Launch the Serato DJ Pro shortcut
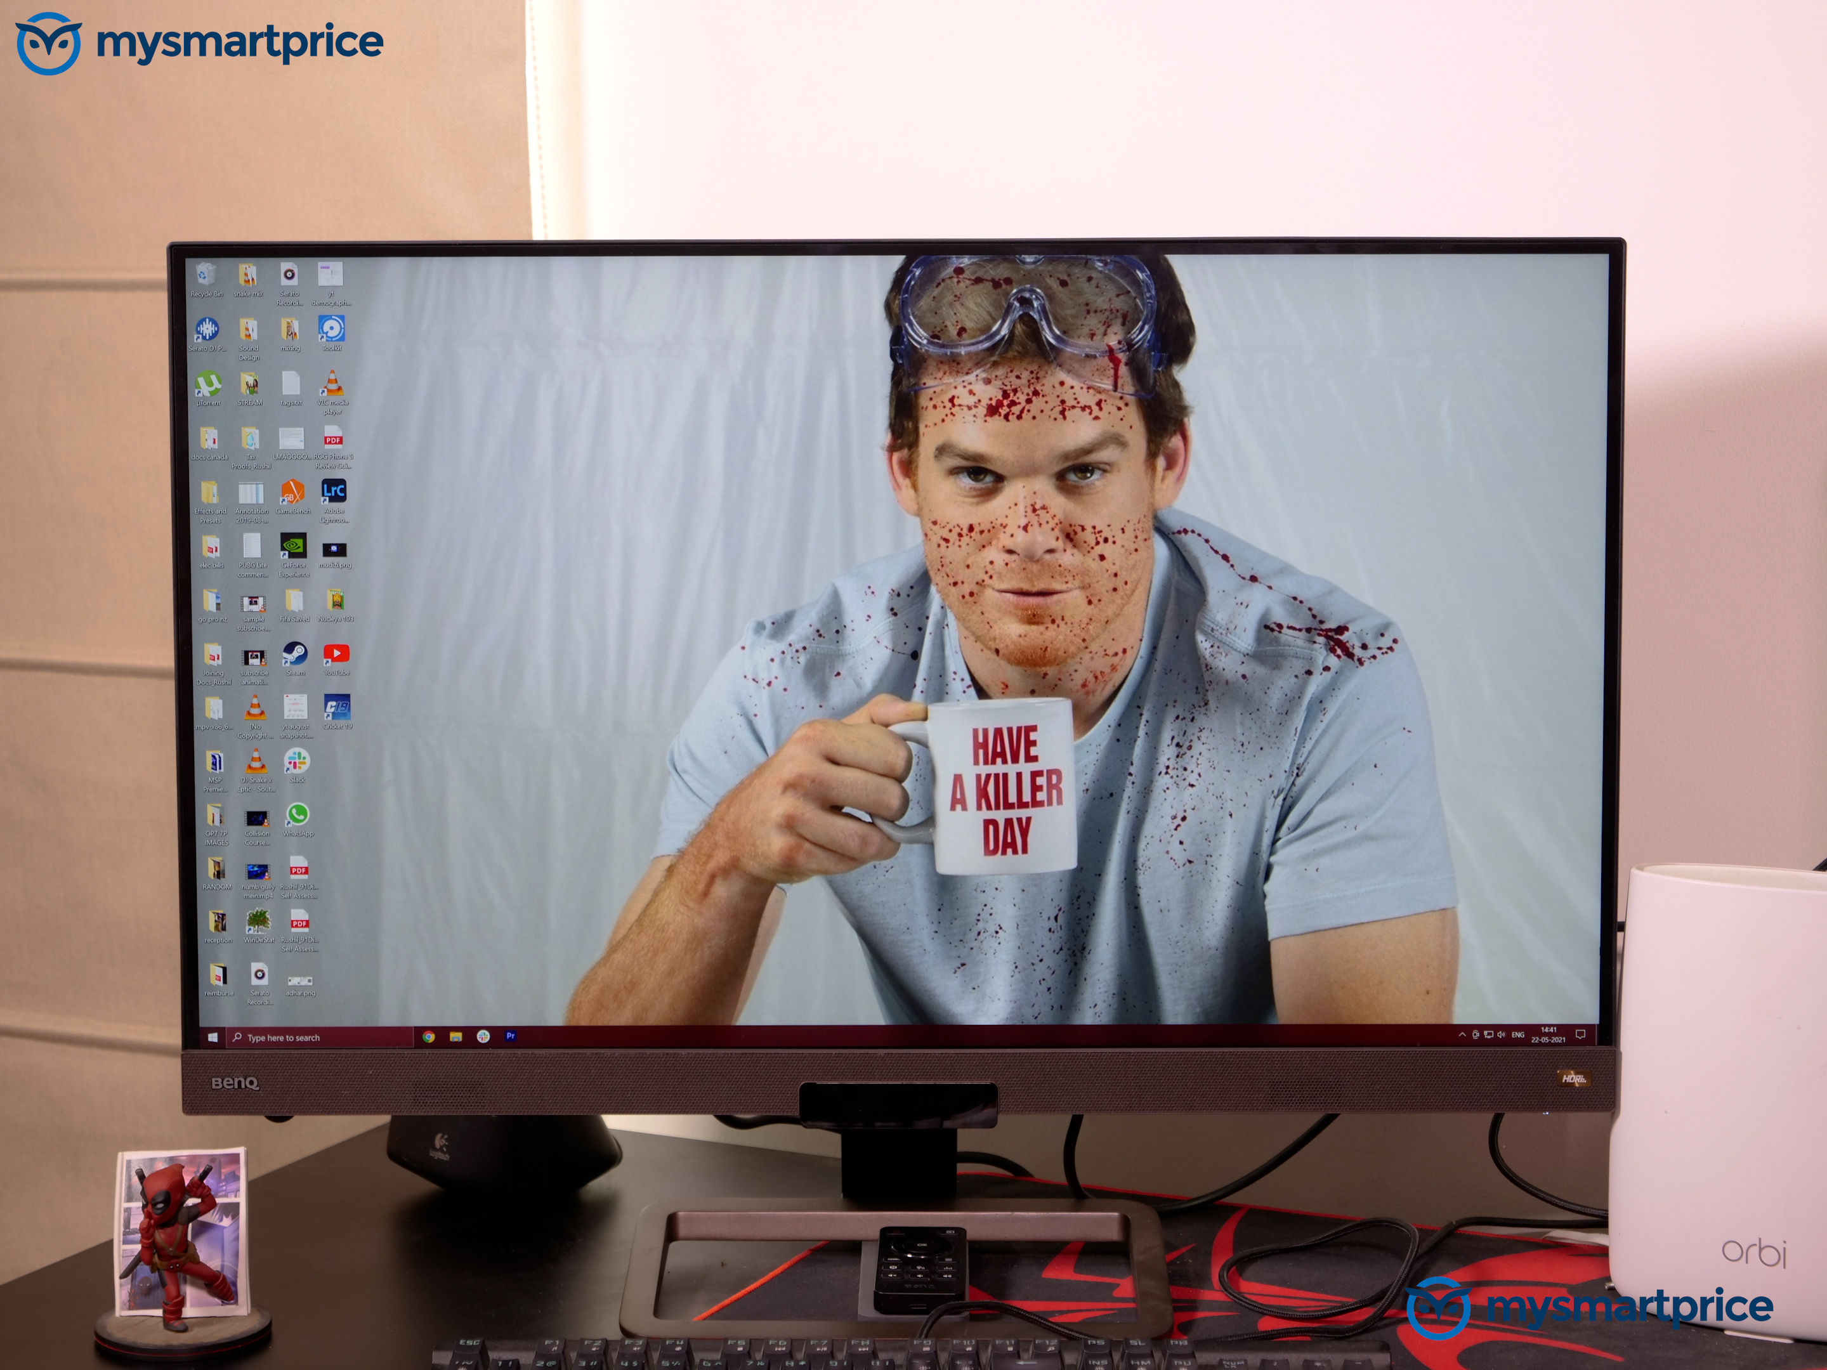The image size is (1827, 1370). pyautogui.click(x=207, y=334)
